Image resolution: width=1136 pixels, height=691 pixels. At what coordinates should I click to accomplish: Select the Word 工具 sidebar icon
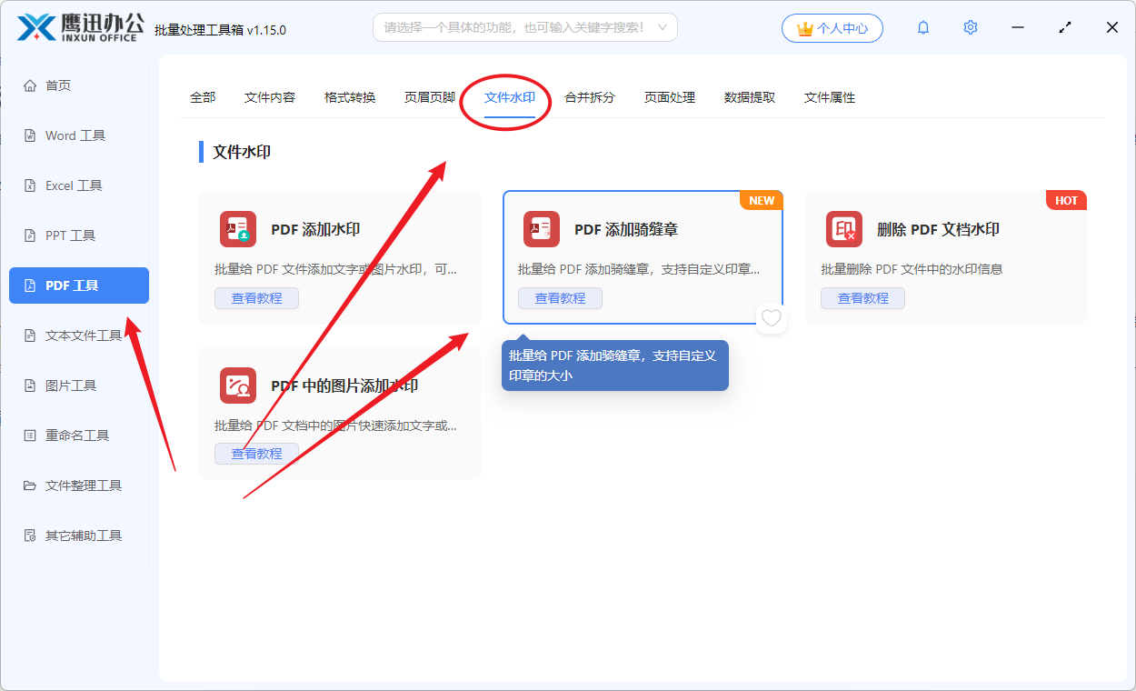tap(30, 135)
